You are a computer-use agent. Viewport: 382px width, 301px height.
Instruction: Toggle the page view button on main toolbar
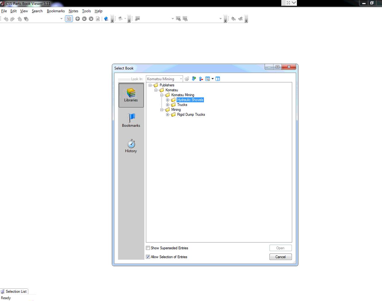click(69, 18)
